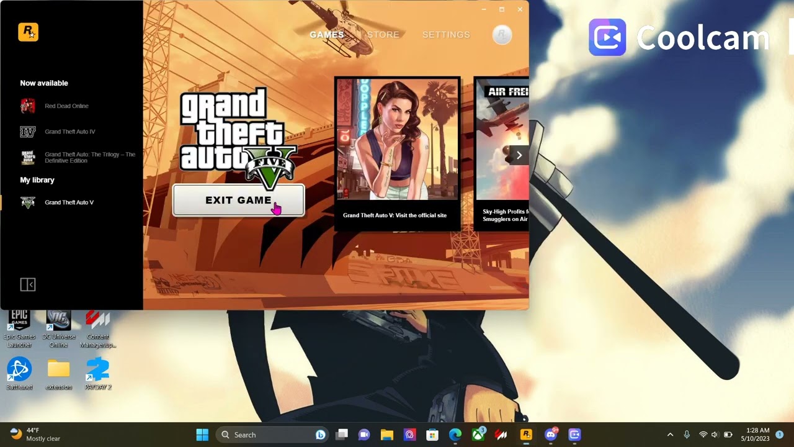Screen dimensions: 794x447
Task: Show next news card with arrow
Action: click(519, 155)
